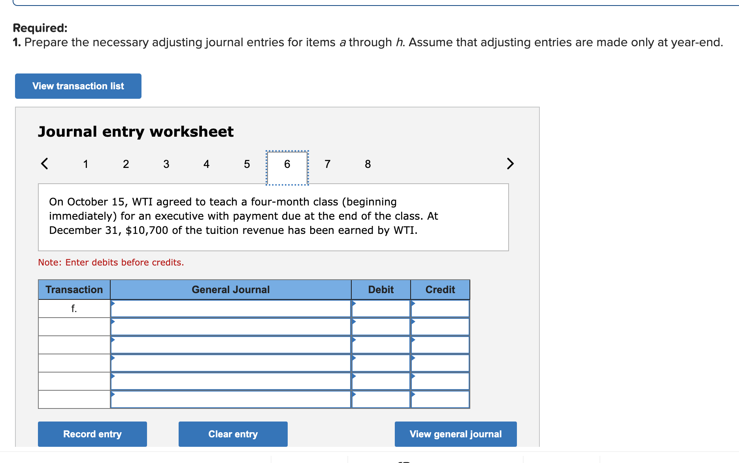Image resolution: width=739 pixels, height=463 pixels.
Task: Click the left chevron to view previous transaction
Action: [45, 164]
